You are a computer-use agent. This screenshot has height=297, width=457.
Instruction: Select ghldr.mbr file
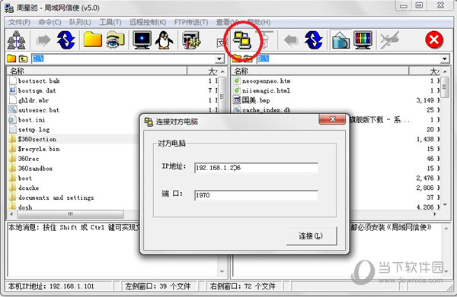(x=34, y=100)
